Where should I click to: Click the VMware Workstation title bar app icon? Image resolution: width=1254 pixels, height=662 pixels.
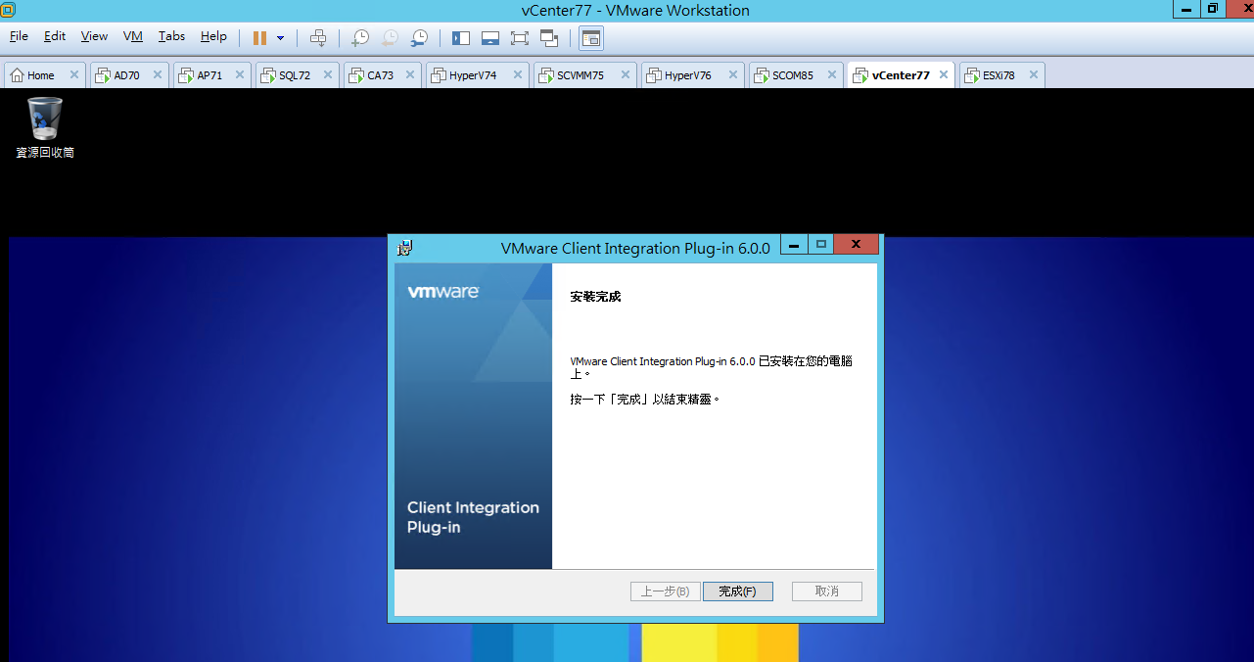point(8,10)
